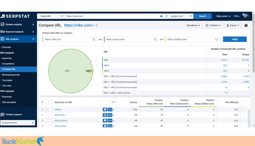Click the yellow URL3 circle in the diagram
This screenshot has height=146, width=255.
(x=91, y=71)
